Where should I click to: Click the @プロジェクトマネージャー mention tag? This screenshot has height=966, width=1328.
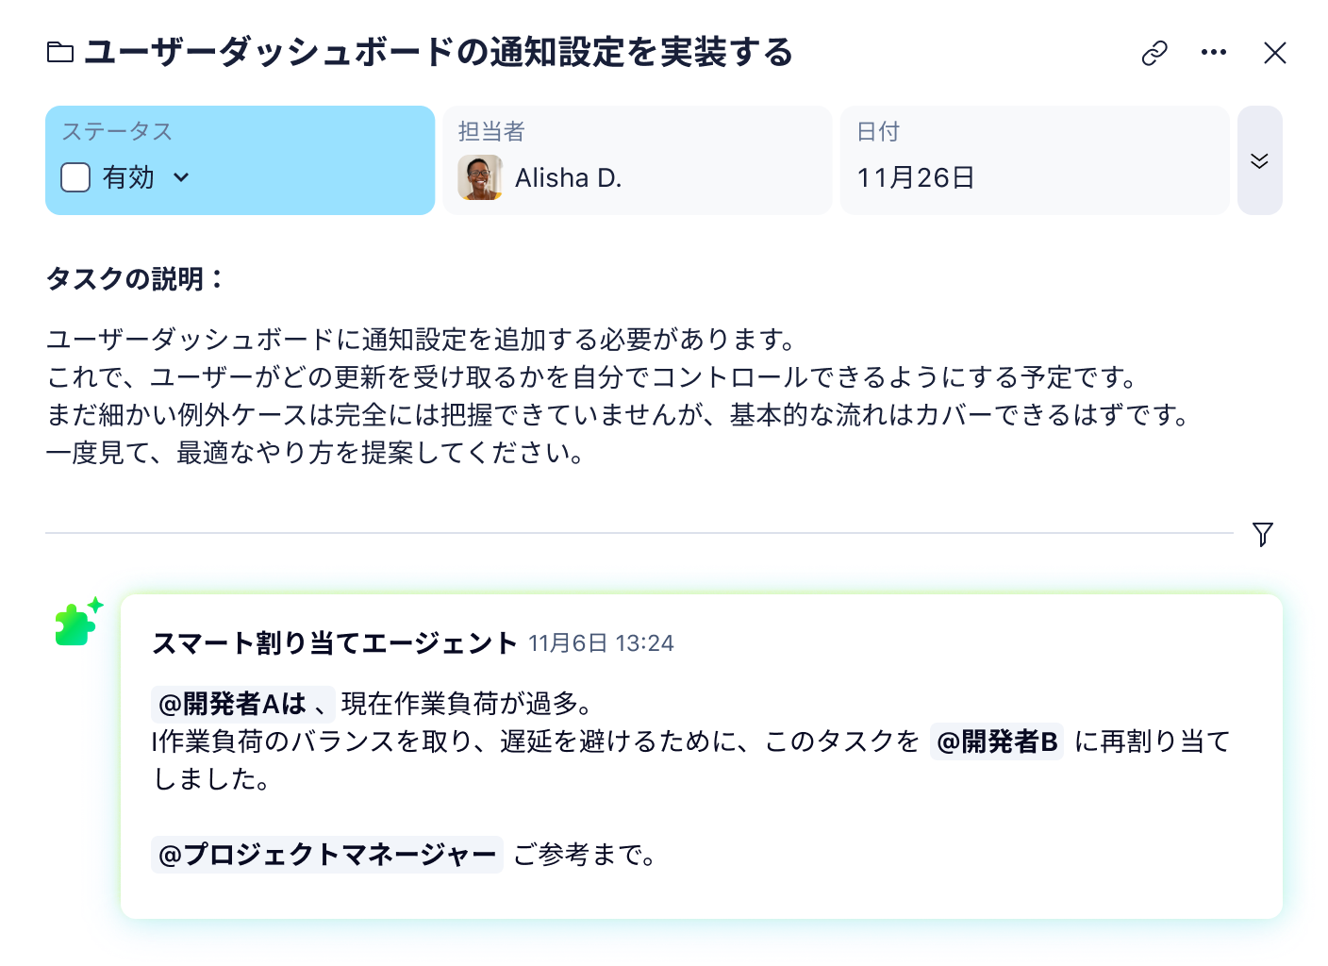[x=327, y=855]
